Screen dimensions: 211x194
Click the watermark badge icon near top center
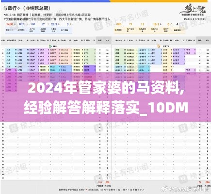[98, 26]
